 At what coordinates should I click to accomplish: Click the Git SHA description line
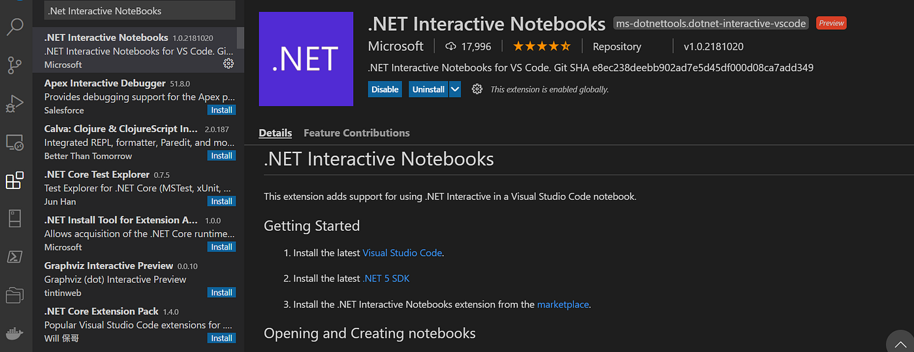(x=590, y=68)
